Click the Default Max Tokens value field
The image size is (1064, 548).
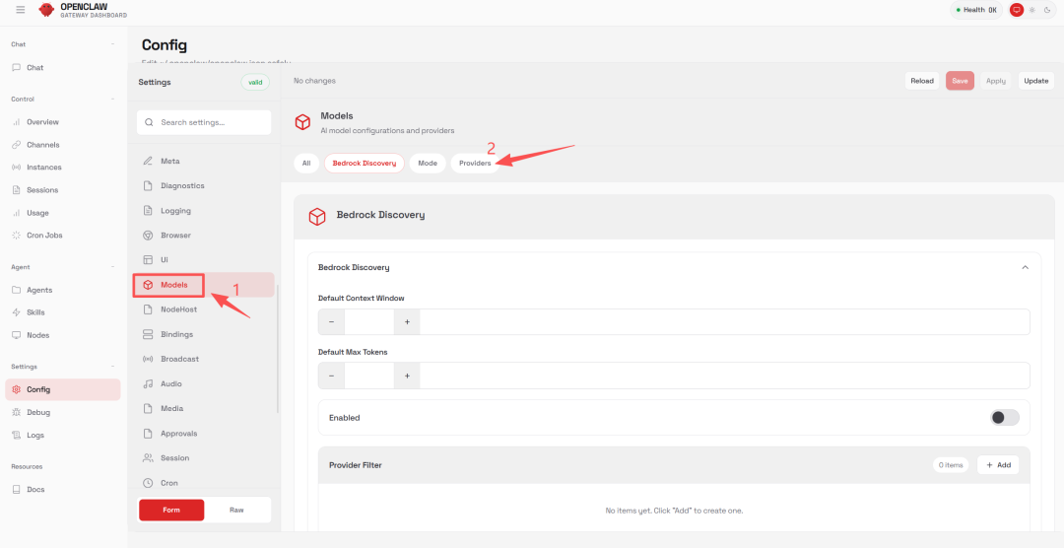point(369,376)
